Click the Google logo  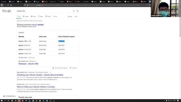[x=7, y=11]
